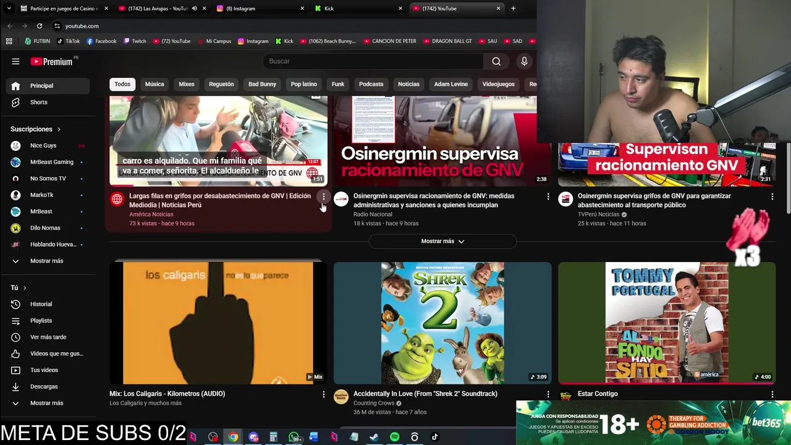Select the Videojuegos filter chip
Screen dimensions: 791x445
498,84
